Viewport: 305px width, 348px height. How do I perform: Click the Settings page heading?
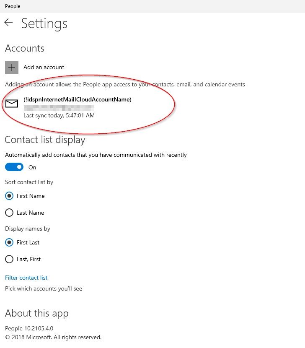[x=44, y=23]
